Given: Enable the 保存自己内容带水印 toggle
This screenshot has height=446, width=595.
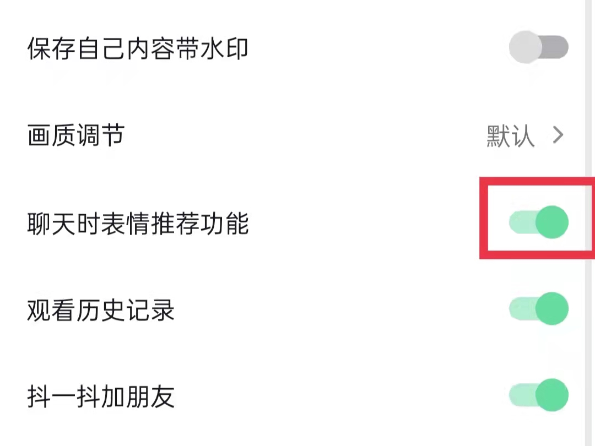Looking at the screenshot, I should [x=538, y=47].
